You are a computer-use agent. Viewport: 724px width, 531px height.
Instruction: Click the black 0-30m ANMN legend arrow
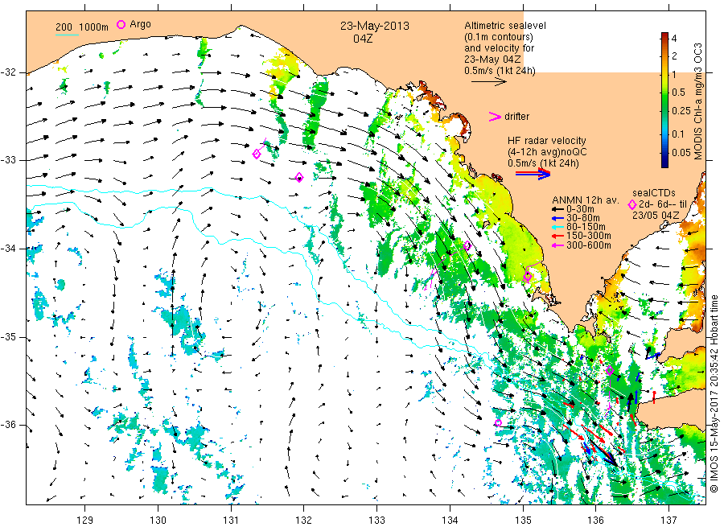pyautogui.click(x=557, y=209)
